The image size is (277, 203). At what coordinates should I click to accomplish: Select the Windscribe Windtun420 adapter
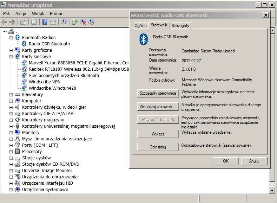click(52, 88)
